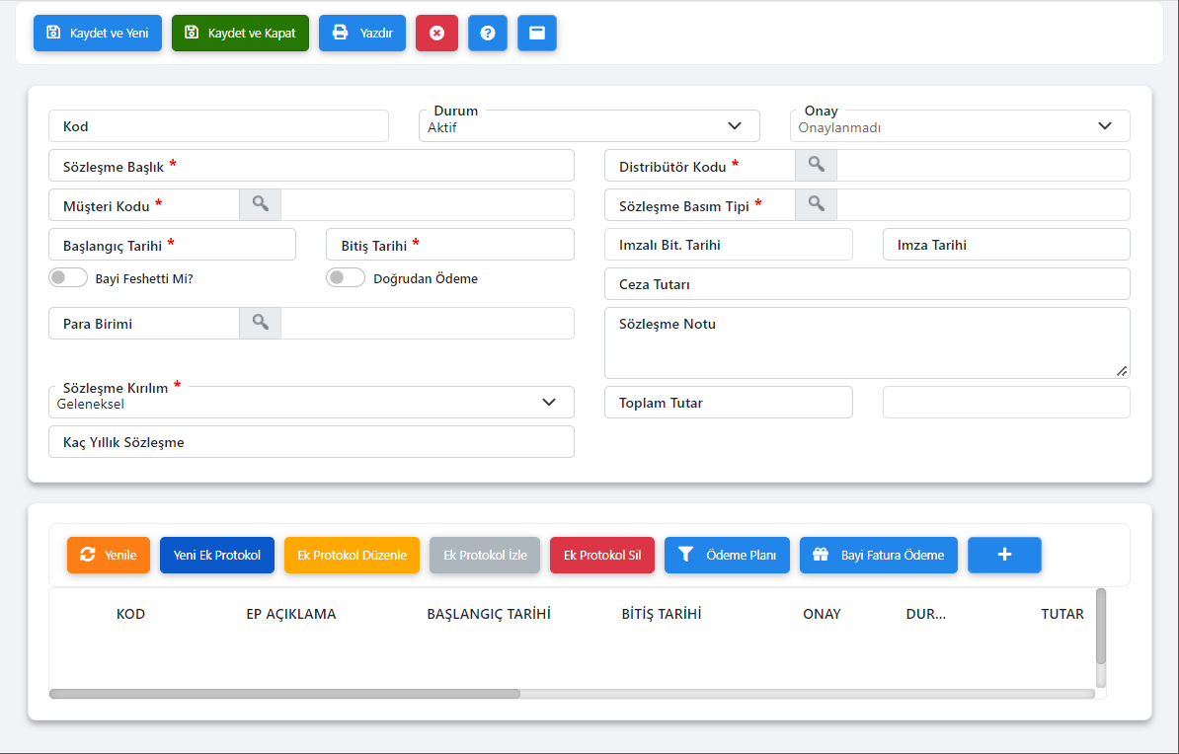Expand the Durum dropdown
Image resolution: width=1179 pixels, height=754 pixels.
[734, 126]
